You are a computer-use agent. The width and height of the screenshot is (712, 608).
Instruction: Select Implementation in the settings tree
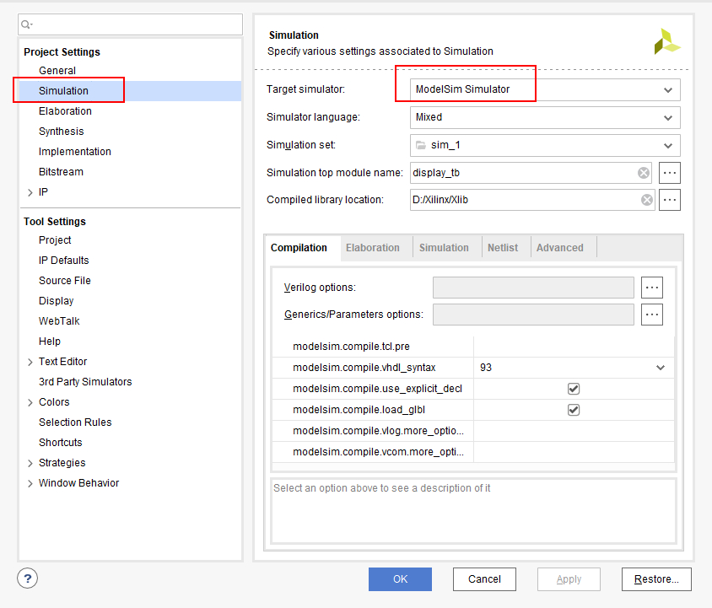tap(75, 152)
